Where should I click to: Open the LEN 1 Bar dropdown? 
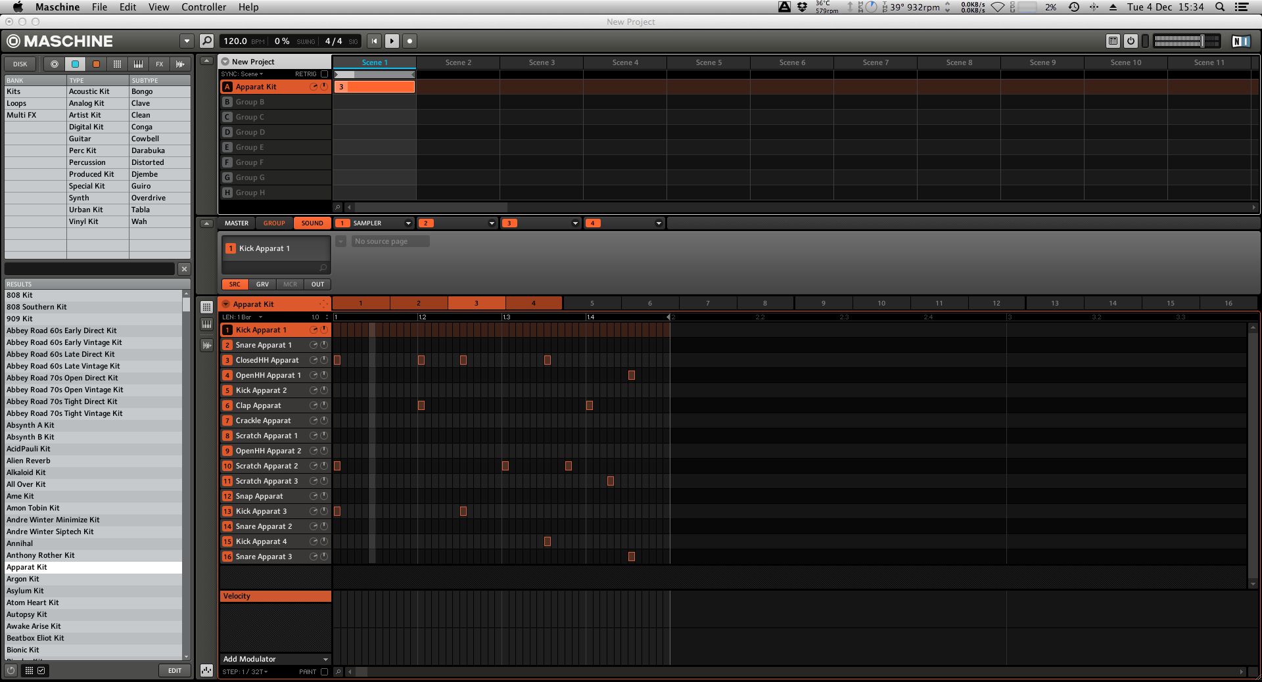243,317
